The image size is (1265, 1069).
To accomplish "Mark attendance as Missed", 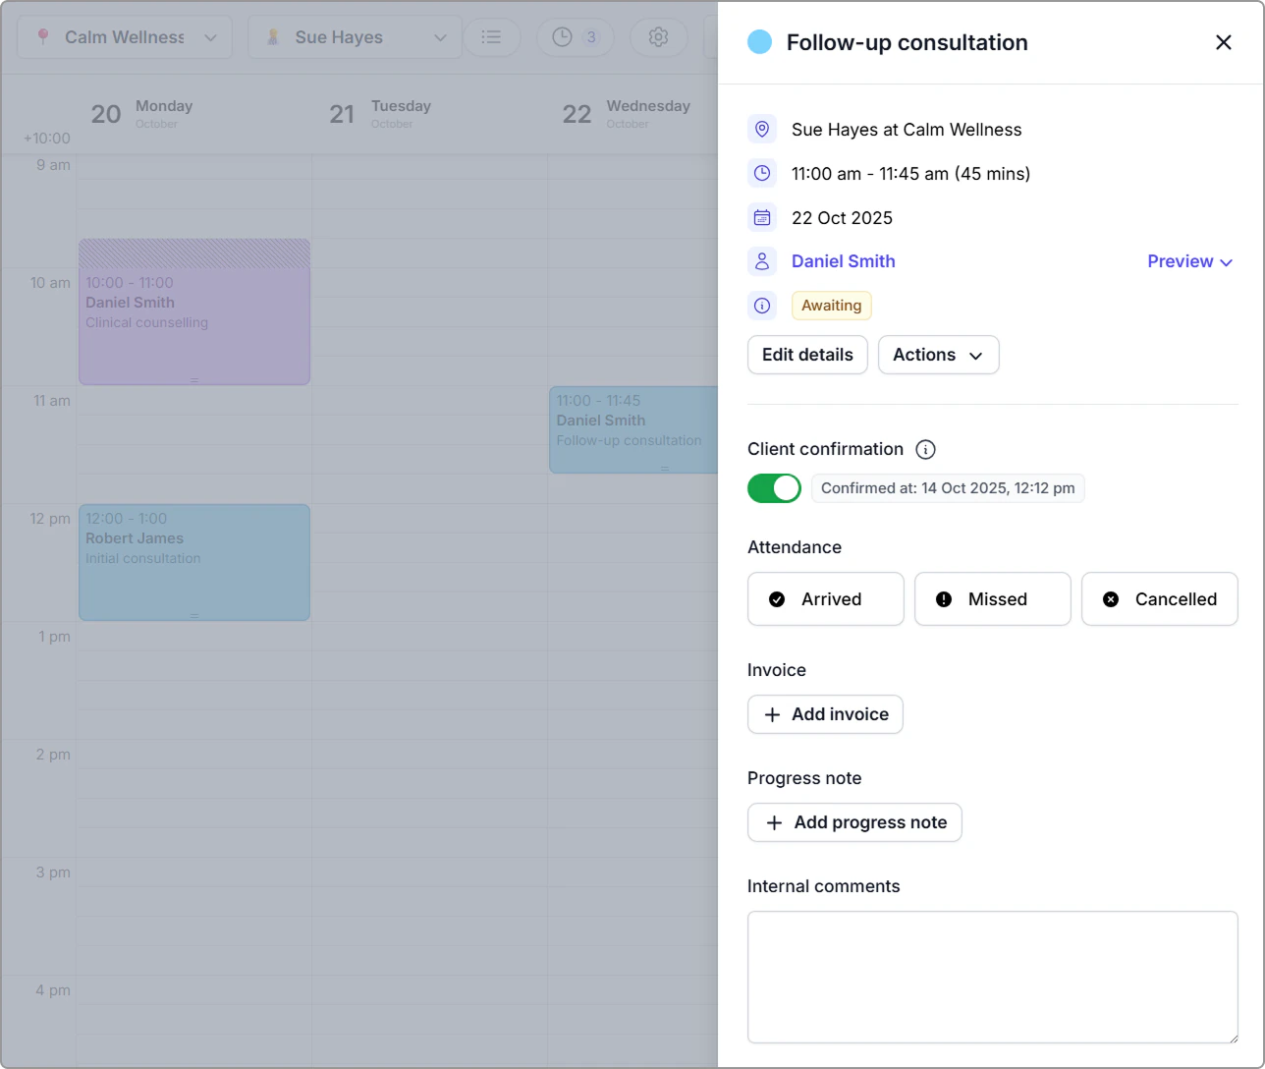I will click(x=993, y=599).
